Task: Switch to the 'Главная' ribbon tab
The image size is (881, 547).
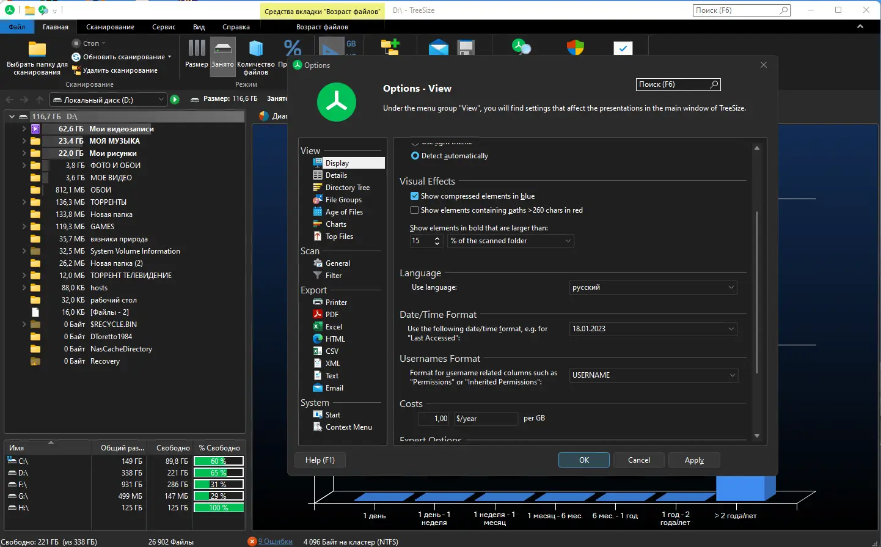Action: click(x=56, y=27)
